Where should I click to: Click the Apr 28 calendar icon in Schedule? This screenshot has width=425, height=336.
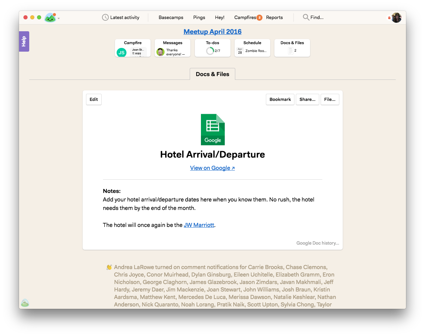pos(240,51)
